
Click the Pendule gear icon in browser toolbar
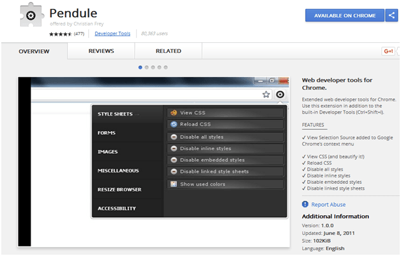[x=280, y=94]
